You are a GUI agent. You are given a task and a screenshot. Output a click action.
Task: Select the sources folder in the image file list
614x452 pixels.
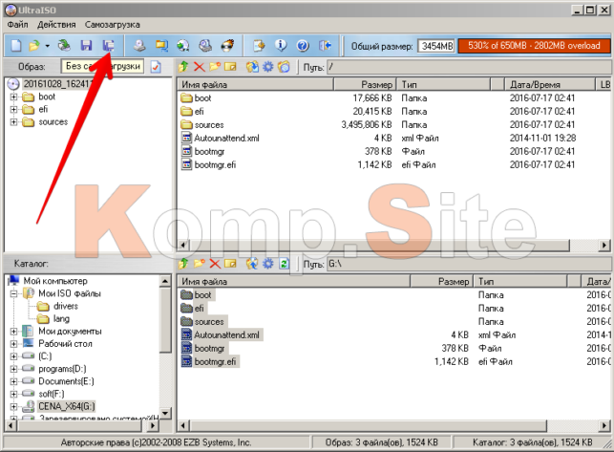(x=209, y=124)
